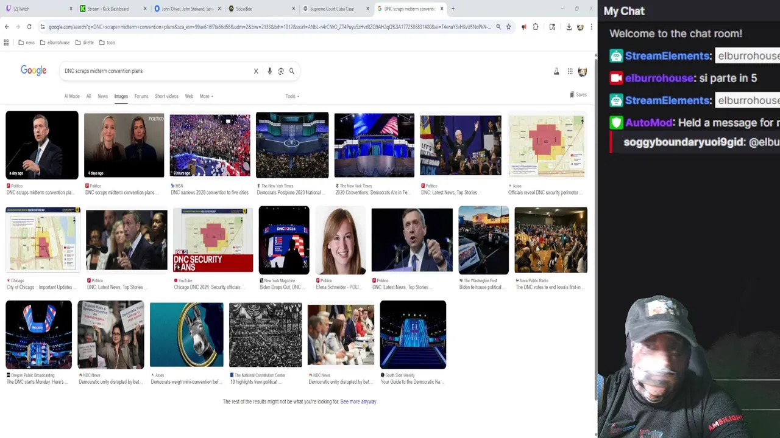The width and height of the screenshot is (780, 438).
Task: Open the browser extensions puzzle icon
Action: click(536, 27)
